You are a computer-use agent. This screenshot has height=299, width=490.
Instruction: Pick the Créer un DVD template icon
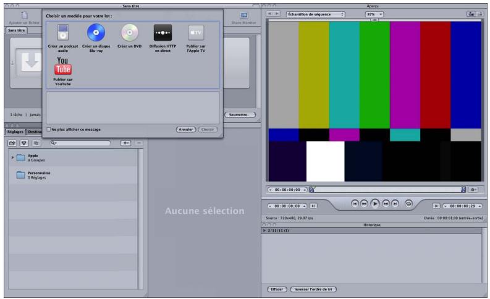point(130,33)
